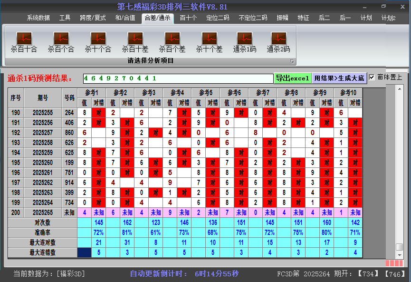This screenshot has height=282, width=411.
Task: Click 用结果>生成大底 button
Action: coord(339,78)
